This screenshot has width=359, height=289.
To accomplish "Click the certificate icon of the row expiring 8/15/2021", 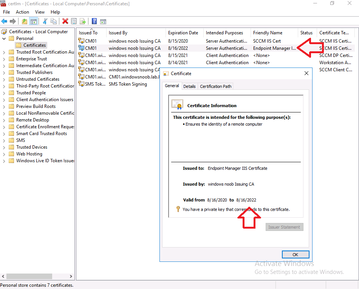I will [x=81, y=55].
